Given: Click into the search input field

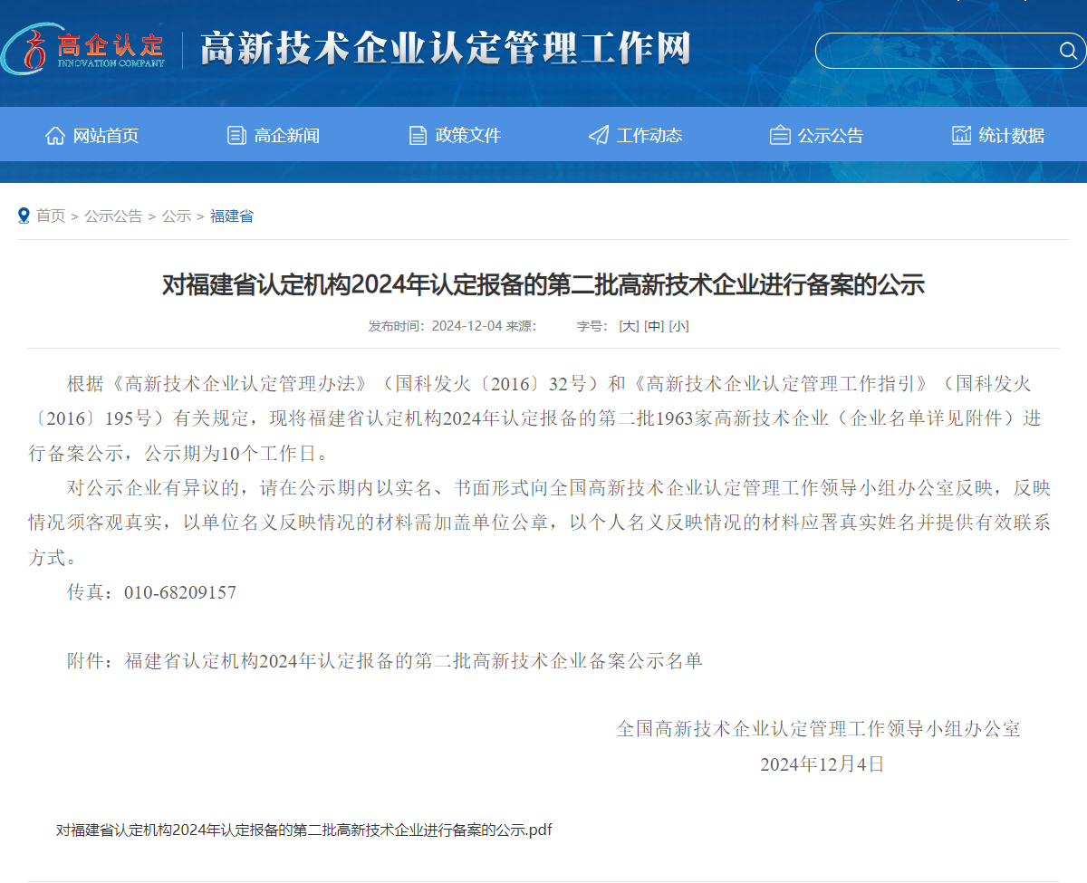Looking at the screenshot, I should (933, 51).
